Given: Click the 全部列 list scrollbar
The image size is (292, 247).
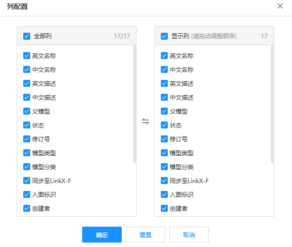Looking at the screenshot, I should point(135,104).
